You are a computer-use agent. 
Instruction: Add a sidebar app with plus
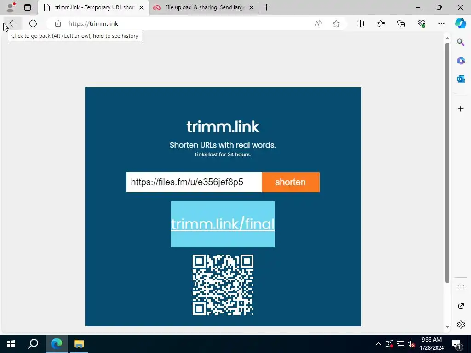[x=461, y=108]
